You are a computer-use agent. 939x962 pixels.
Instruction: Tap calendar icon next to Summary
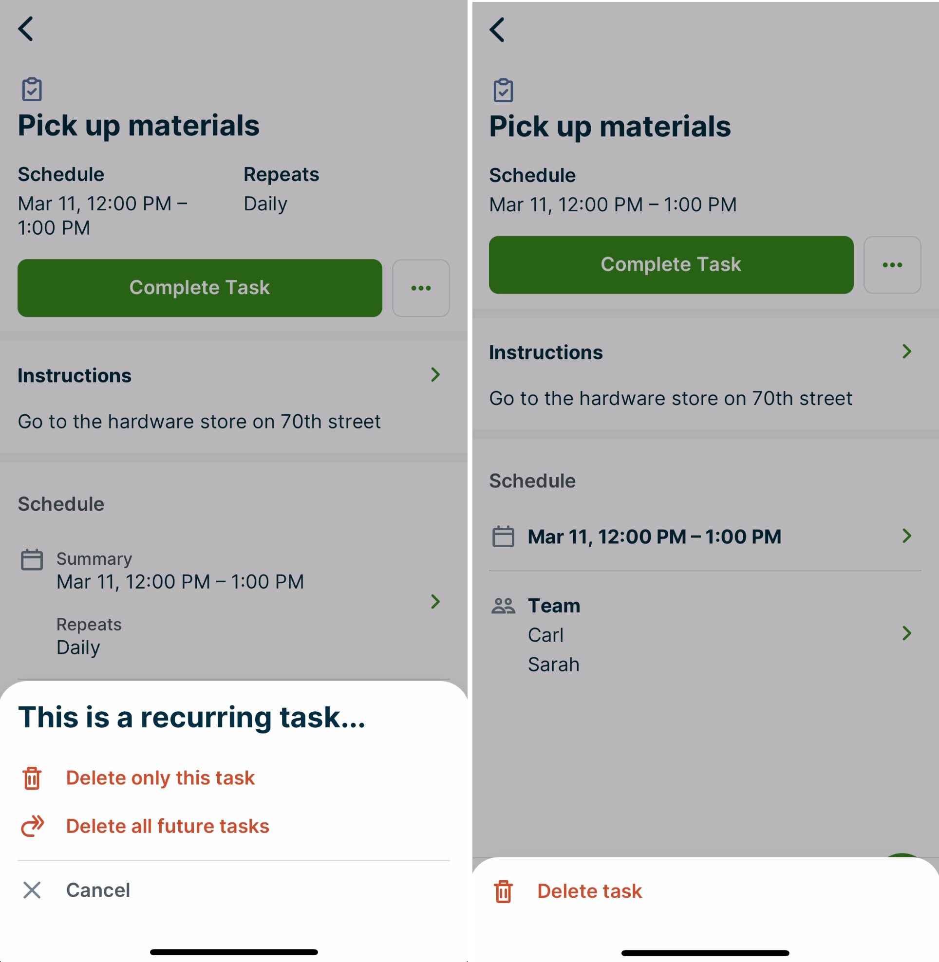[32, 560]
